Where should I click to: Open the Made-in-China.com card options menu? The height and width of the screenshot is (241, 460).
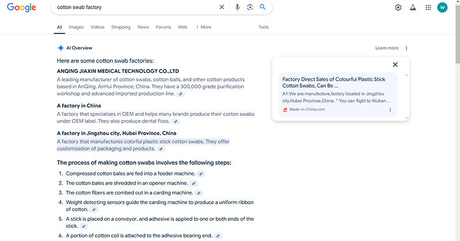point(390,110)
